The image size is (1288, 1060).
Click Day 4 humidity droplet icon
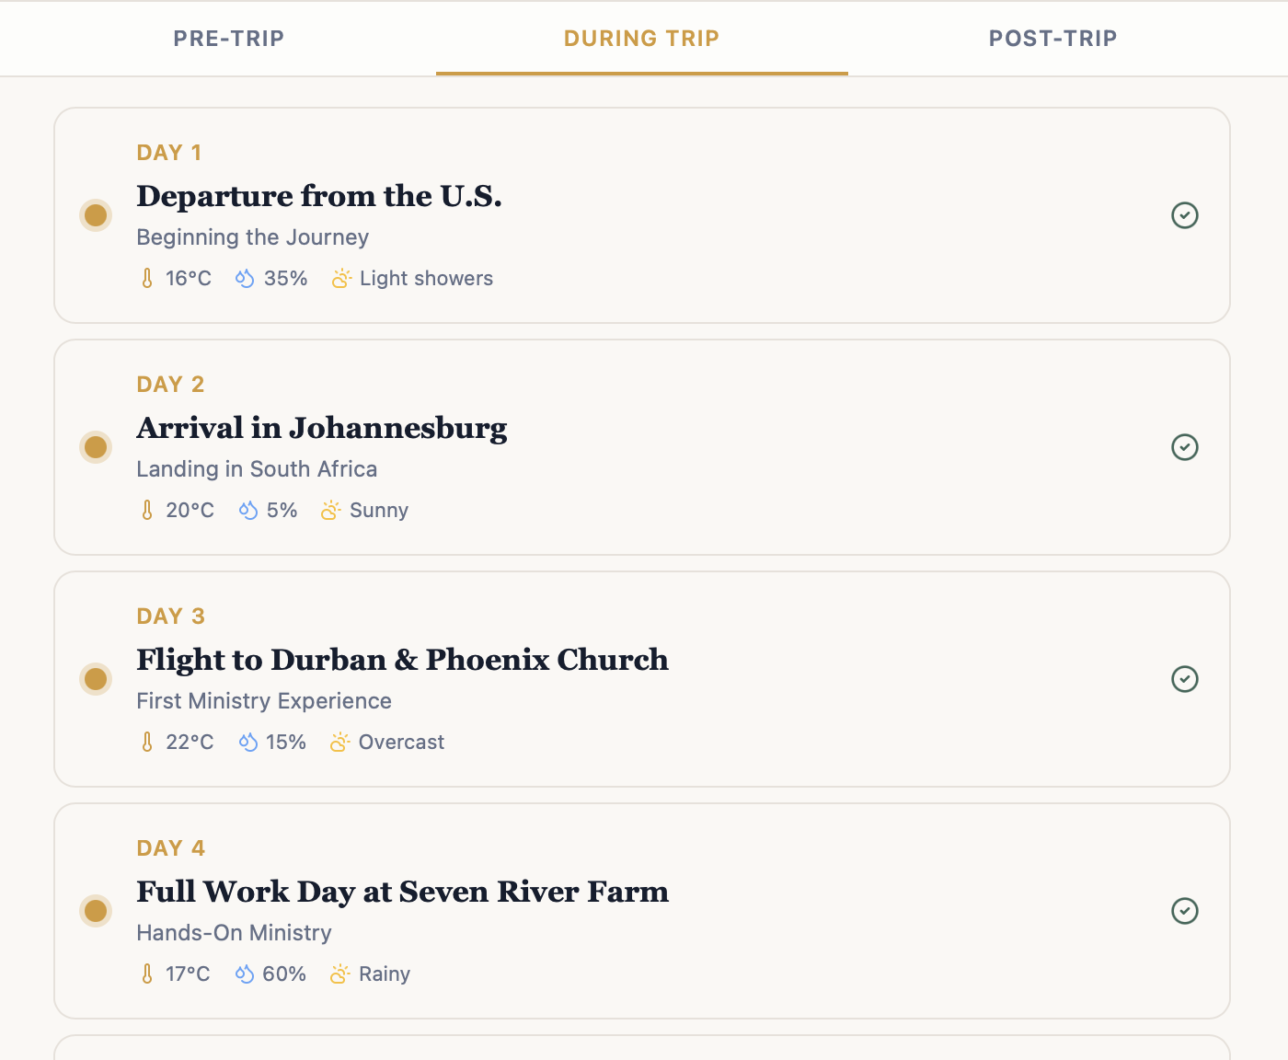[245, 974]
